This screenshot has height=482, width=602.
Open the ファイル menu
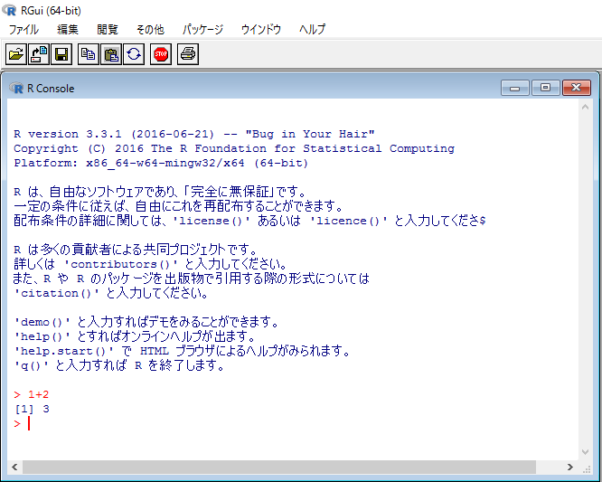[x=24, y=29]
